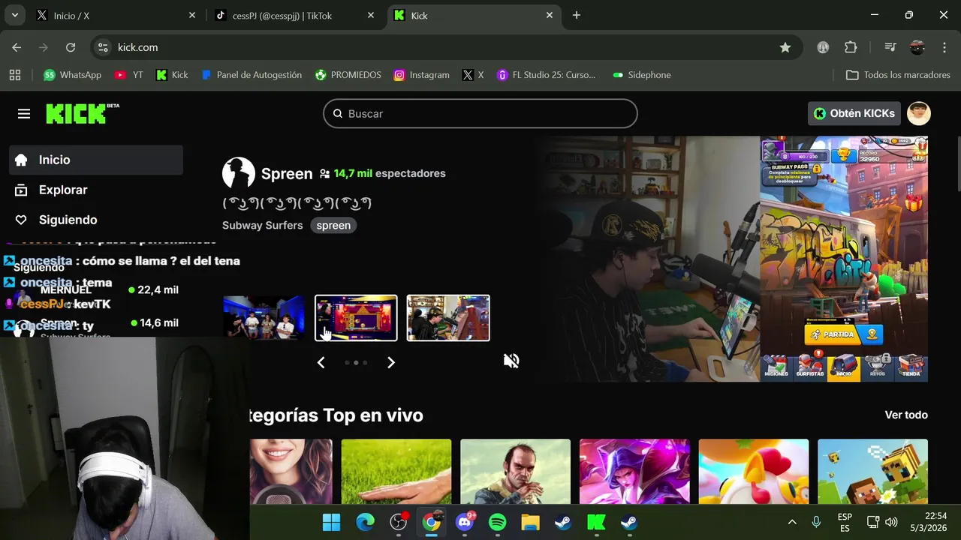Image resolution: width=961 pixels, height=540 pixels.
Task: Bookmark this page with the star
Action: tap(785, 47)
